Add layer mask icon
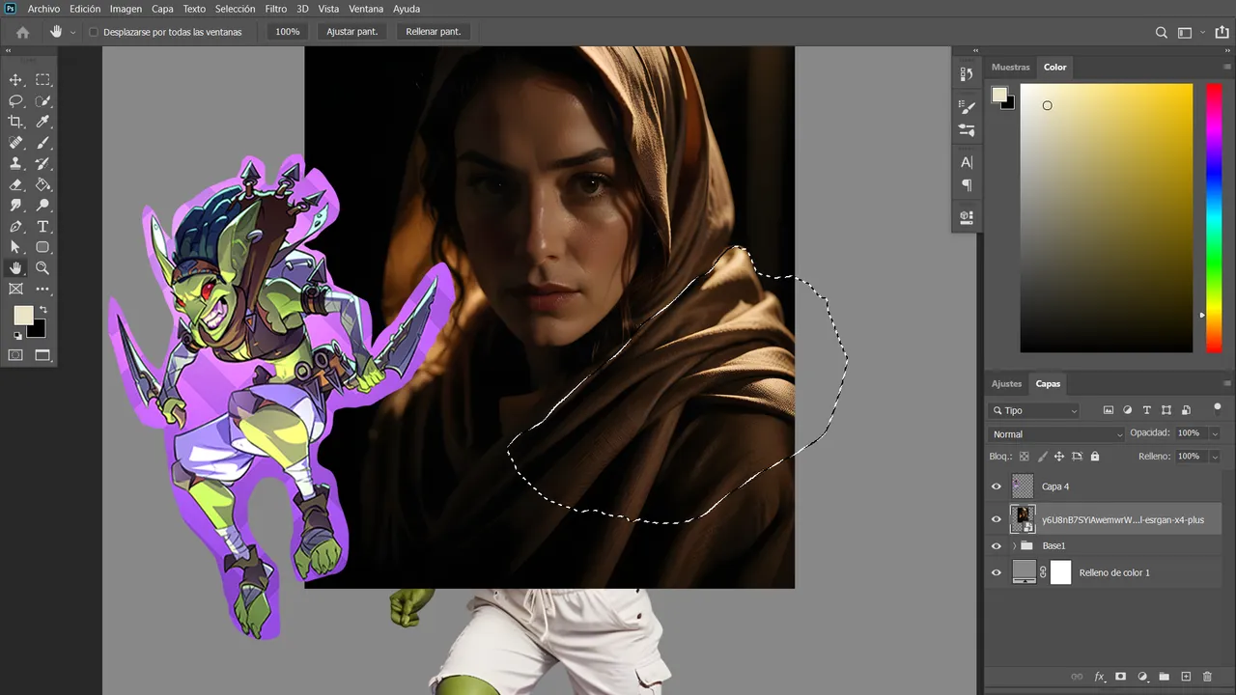The height and width of the screenshot is (695, 1236). (1120, 677)
